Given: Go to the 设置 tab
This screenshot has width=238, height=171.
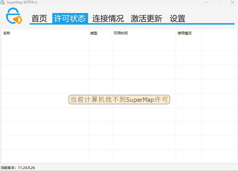Looking at the screenshot, I should click(x=178, y=19).
